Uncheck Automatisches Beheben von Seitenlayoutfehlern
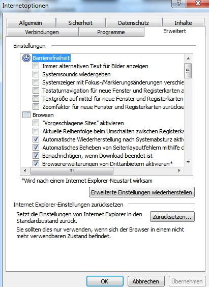 36,148
